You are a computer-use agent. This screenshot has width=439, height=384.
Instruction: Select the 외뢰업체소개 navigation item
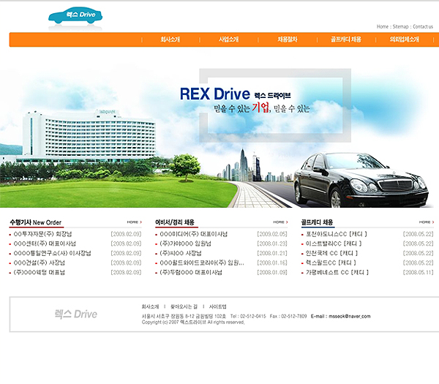405,39
